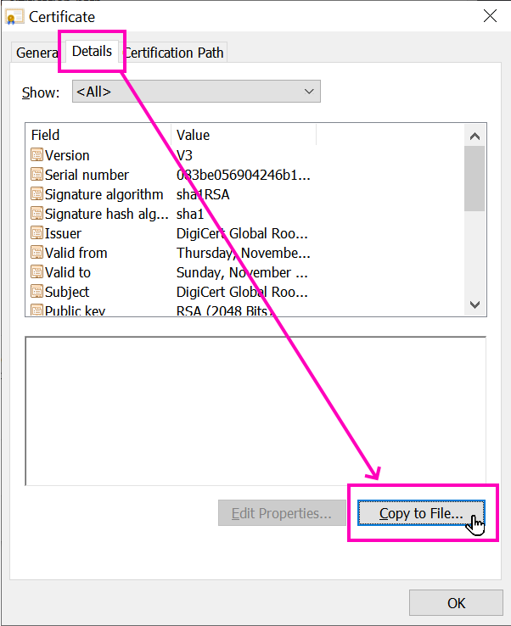This screenshot has height=626, width=511.
Task: Click the Issuer value DigiCert Global Roo...
Action: tap(242, 233)
